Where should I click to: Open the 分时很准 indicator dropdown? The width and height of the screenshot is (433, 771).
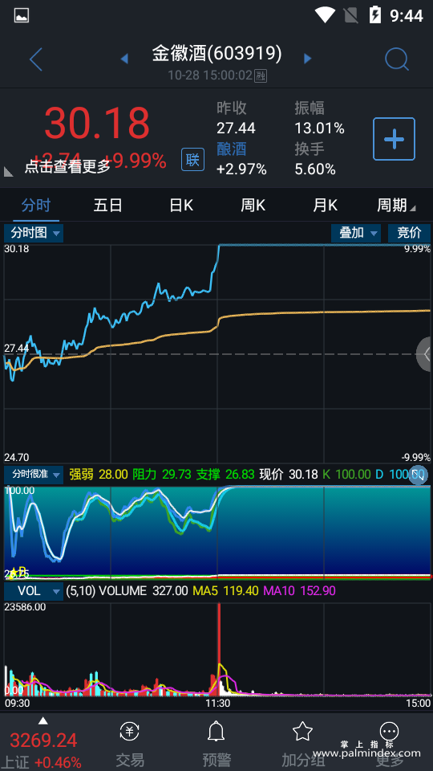(34, 475)
